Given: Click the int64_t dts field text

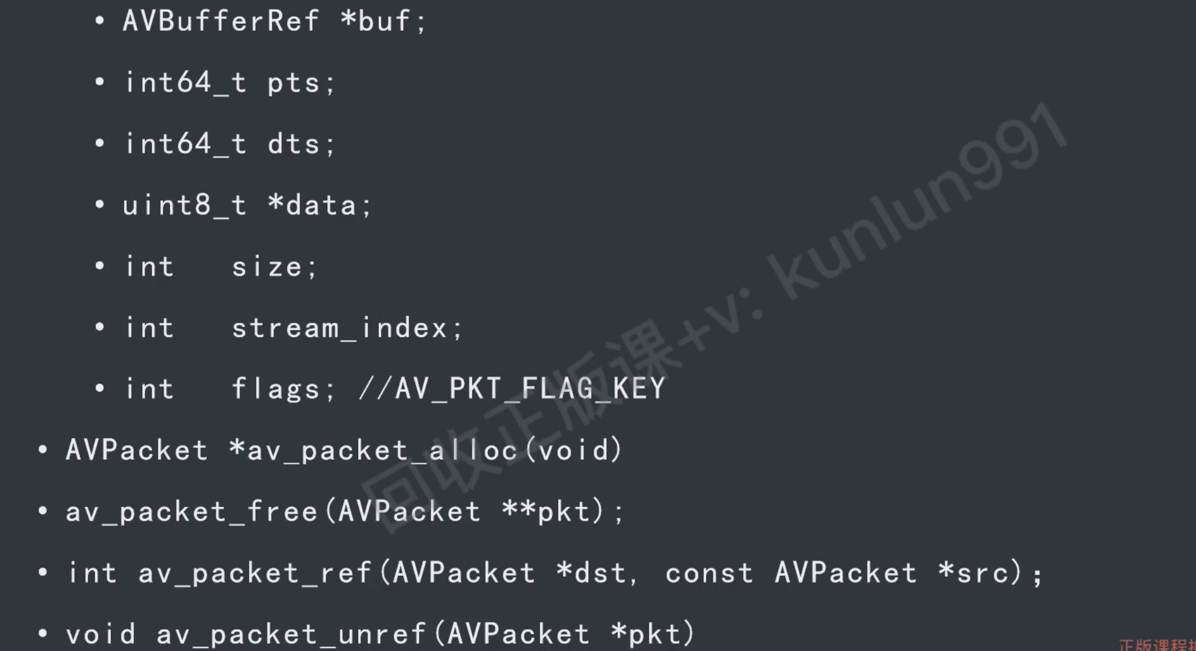Looking at the screenshot, I should pos(230,145).
